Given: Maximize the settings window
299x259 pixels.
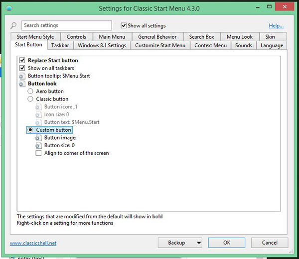Looking at the screenshot, I should point(269,7).
